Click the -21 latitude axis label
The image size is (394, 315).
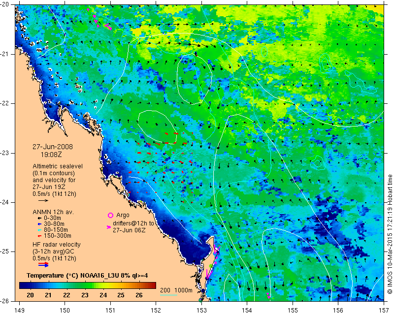tap(5, 54)
